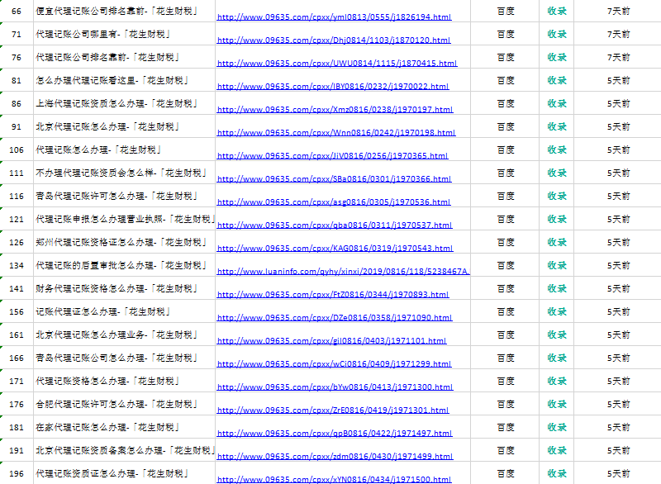Select the green 收录 cell in row 191
The image size is (661, 484).
click(556, 451)
